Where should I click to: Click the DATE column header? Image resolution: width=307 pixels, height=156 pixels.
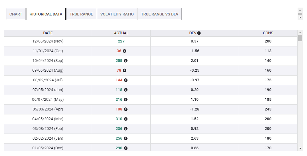[x=48, y=33]
